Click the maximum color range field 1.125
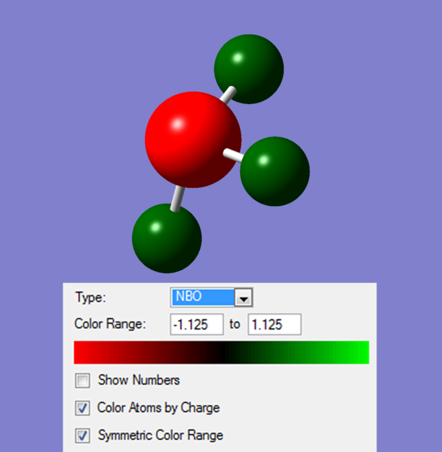Image resolution: width=442 pixels, height=452 pixels. 275,324
